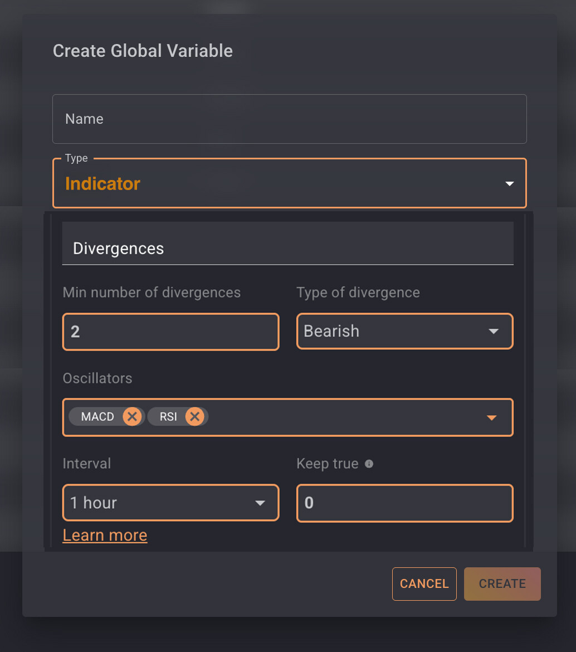Image resolution: width=576 pixels, height=652 pixels.
Task: Focus the Min number of divergences input
Action: coord(170,332)
